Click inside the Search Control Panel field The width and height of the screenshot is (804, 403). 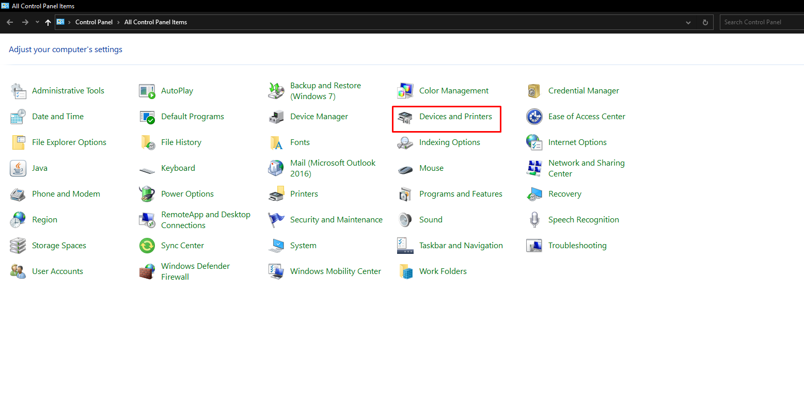[x=759, y=22]
